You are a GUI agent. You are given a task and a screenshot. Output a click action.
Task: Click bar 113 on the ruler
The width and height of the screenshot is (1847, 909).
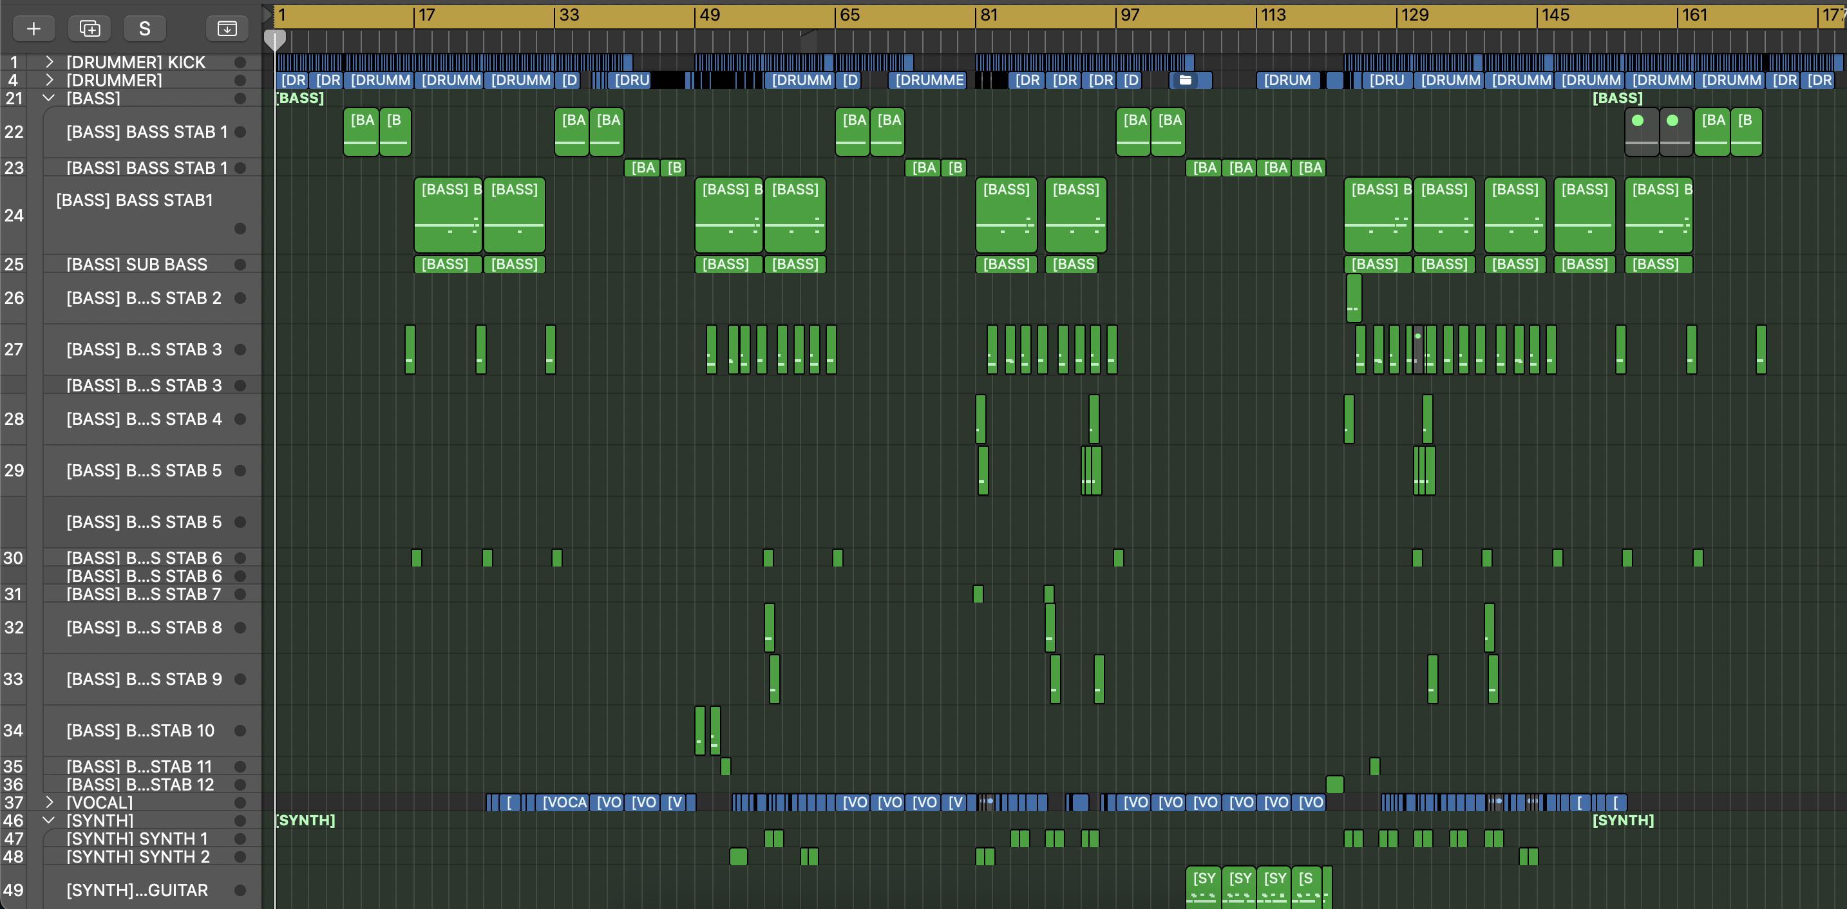pos(1272,15)
